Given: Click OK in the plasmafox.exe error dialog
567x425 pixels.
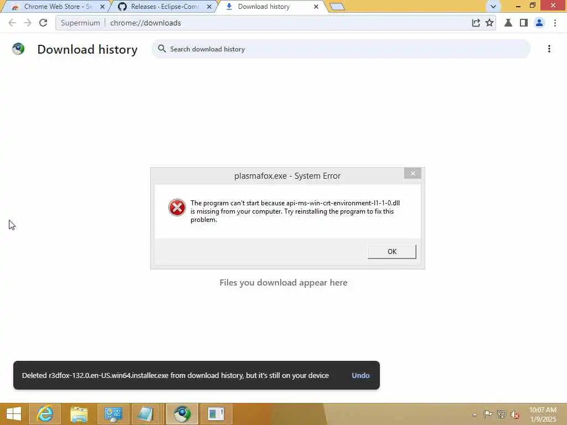Looking at the screenshot, I should point(392,252).
